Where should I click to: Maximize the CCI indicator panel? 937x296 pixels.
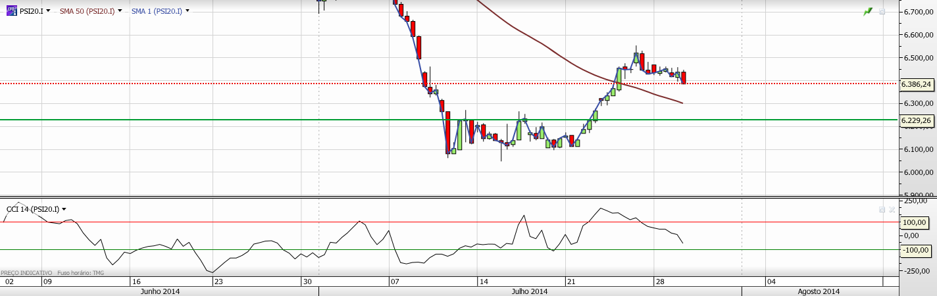[x=882, y=209]
